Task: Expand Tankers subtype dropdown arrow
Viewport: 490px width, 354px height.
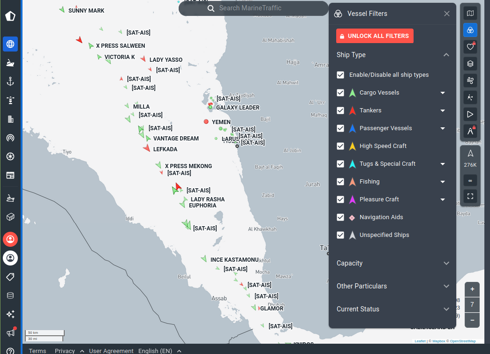Action: (443, 111)
